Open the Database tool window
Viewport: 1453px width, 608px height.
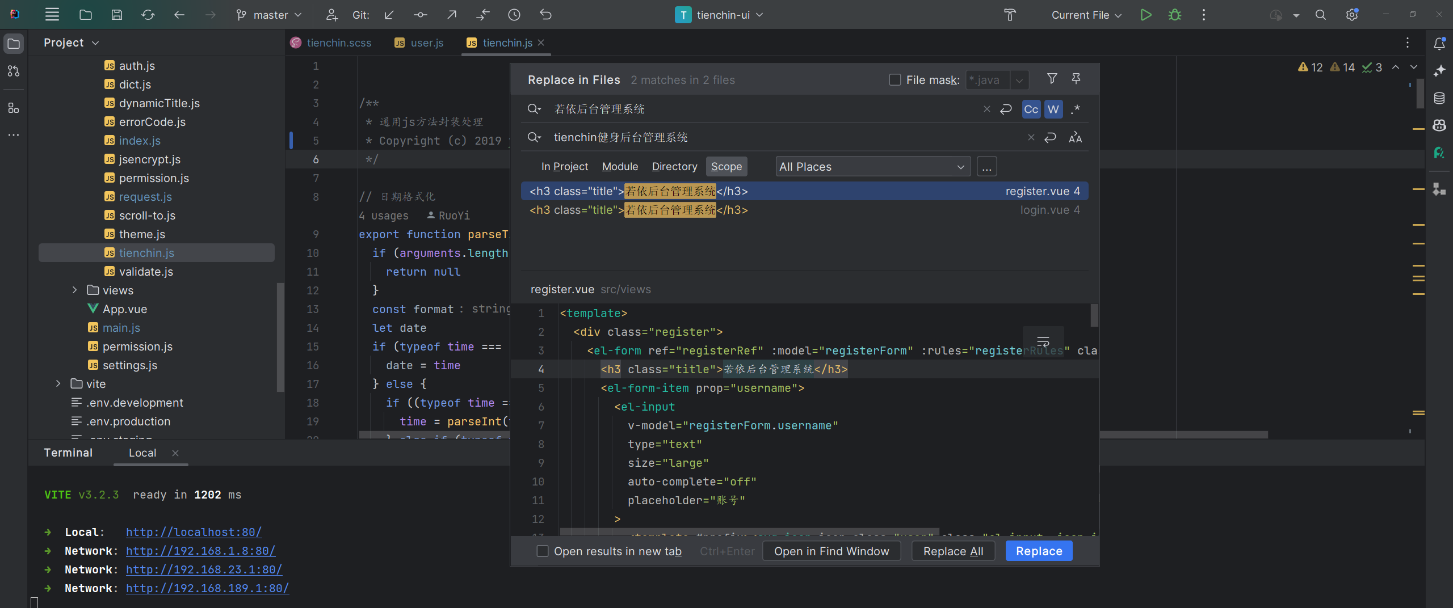pyautogui.click(x=1439, y=98)
